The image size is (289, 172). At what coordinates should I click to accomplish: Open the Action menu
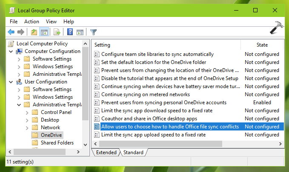31,22
